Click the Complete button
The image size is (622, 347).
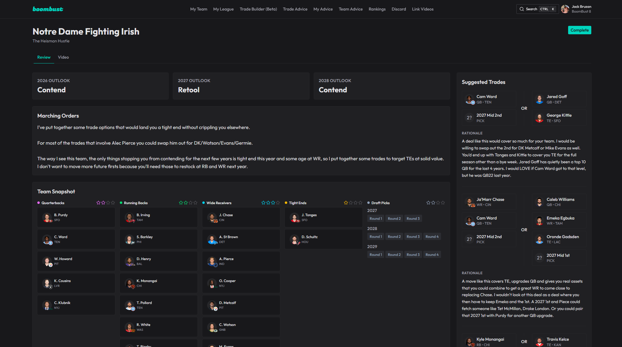(580, 30)
